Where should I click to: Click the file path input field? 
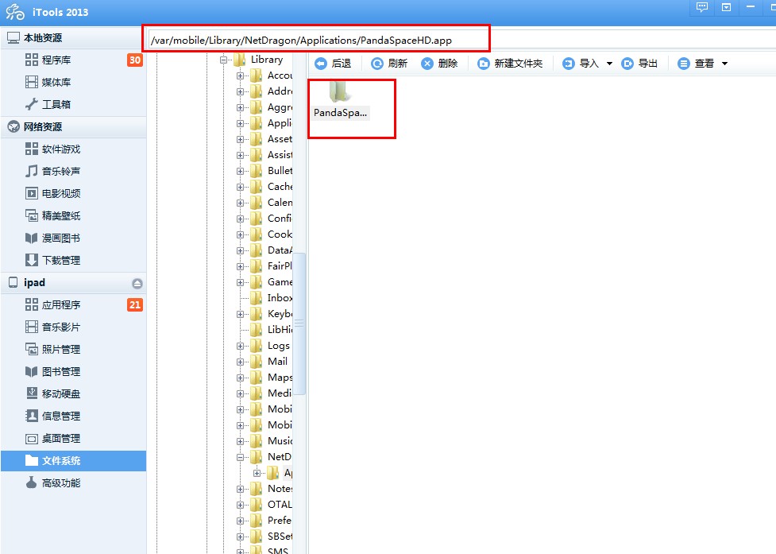[x=318, y=40]
